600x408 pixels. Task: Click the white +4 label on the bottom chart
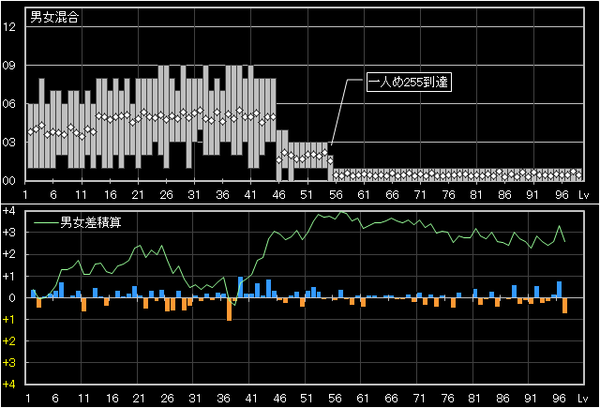pyautogui.click(x=8, y=210)
